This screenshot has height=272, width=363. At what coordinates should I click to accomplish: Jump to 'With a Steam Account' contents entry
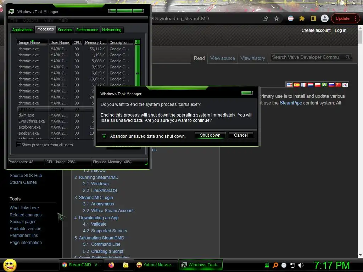[x=112, y=211]
